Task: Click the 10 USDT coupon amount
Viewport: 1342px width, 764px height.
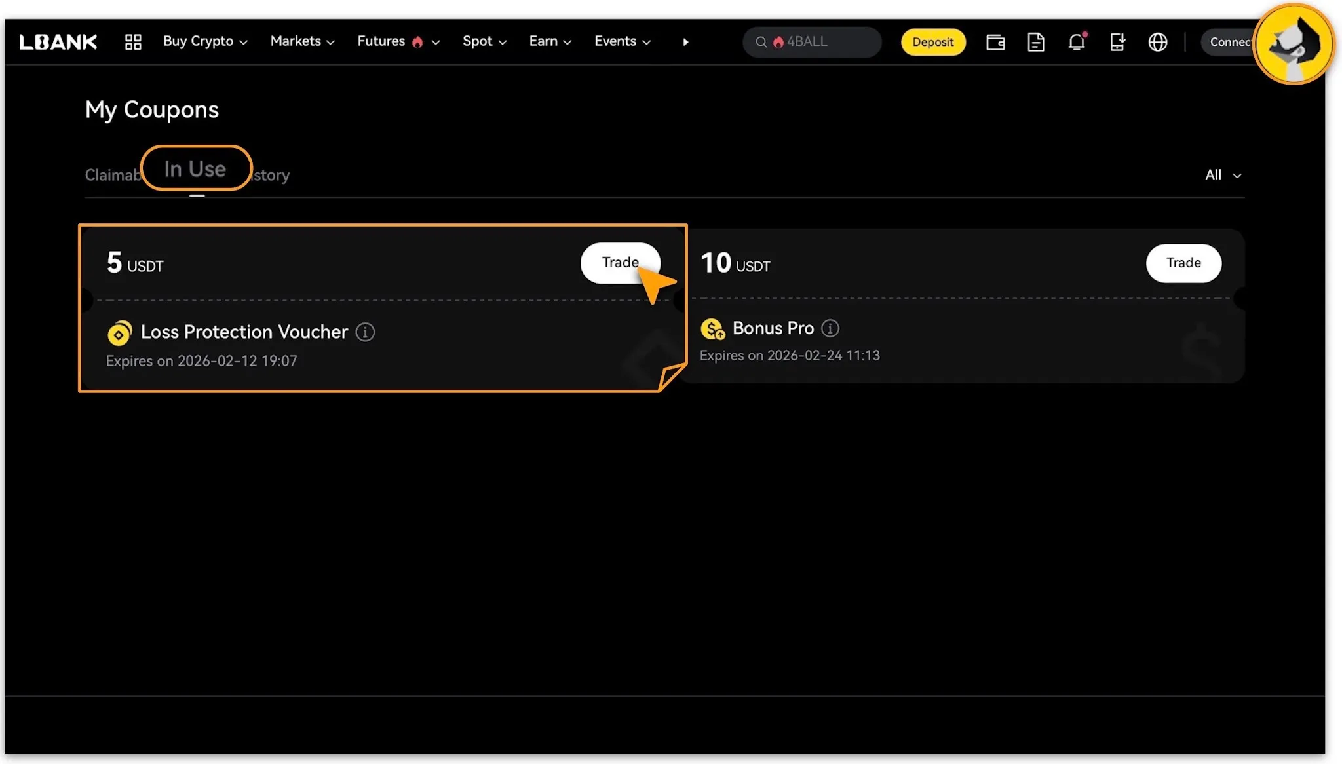Action: (x=735, y=263)
